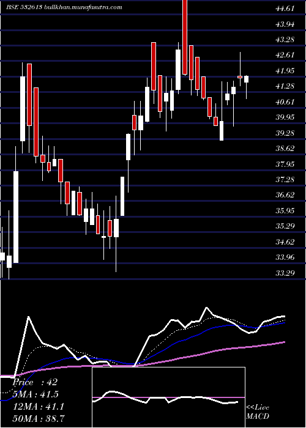Image resolution: width=306 pixels, height=428 pixels.
Task: Click inside the MACD inset chart box
Action: pyautogui.click(x=168, y=397)
